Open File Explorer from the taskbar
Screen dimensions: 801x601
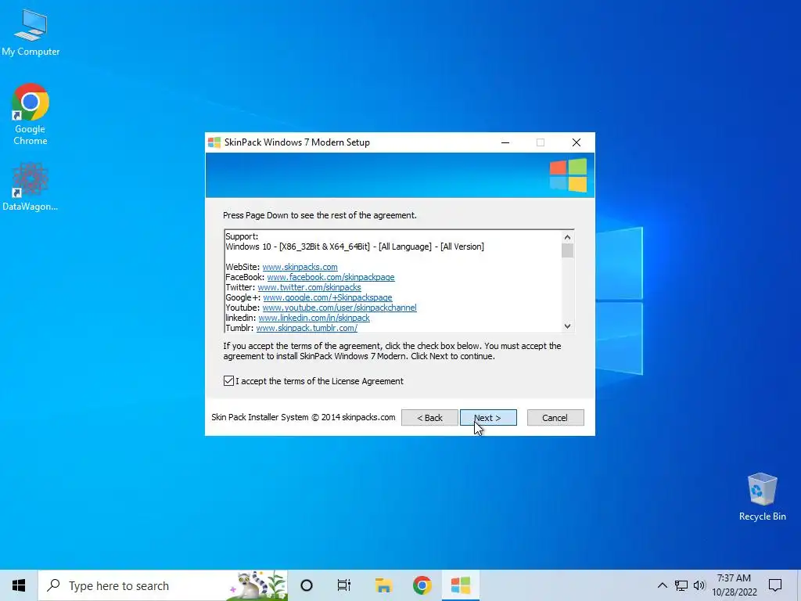pyautogui.click(x=383, y=585)
